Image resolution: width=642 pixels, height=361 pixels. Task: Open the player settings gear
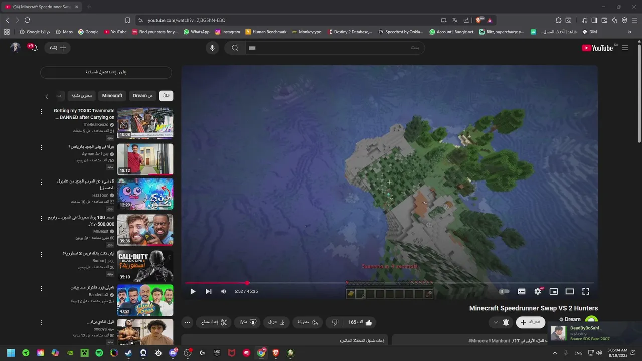pos(538,291)
